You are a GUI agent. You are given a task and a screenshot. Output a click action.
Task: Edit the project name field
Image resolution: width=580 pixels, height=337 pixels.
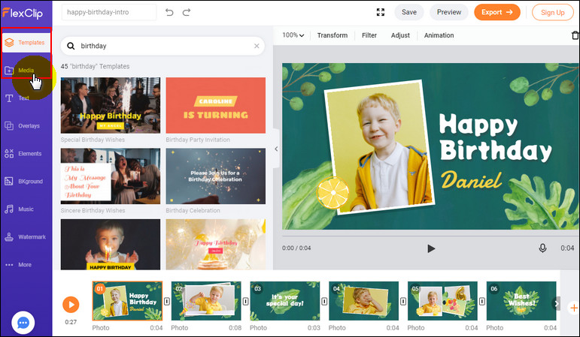pos(109,12)
